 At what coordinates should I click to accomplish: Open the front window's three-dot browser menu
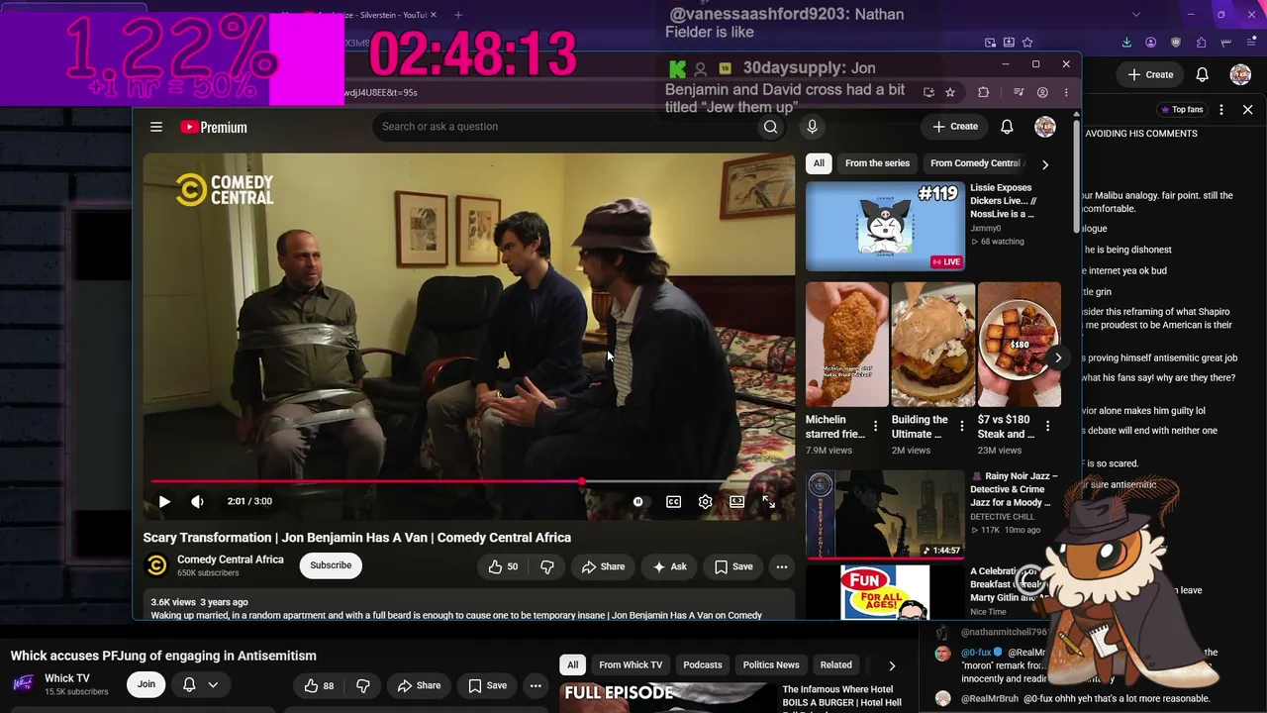[1066, 92]
